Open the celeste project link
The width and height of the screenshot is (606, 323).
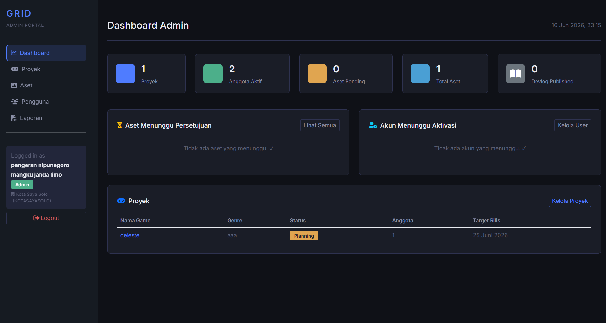pyautogui.click(x=130, y=235)
